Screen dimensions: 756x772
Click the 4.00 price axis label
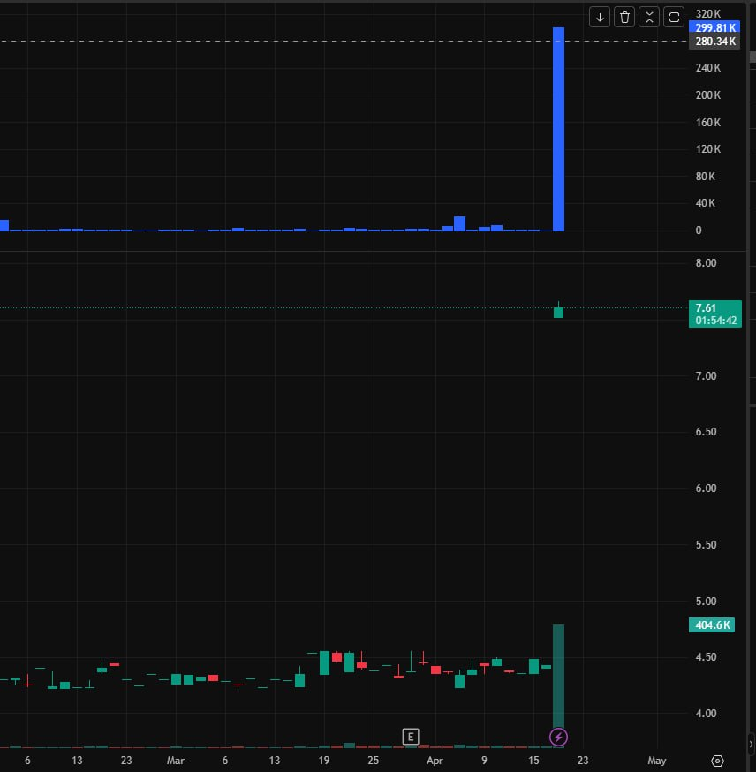pos(706,714)
